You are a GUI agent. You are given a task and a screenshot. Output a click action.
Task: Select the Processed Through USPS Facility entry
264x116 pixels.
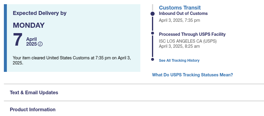click(x=192, y=34)
